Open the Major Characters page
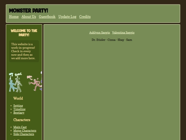 click(x=25, y=130)
